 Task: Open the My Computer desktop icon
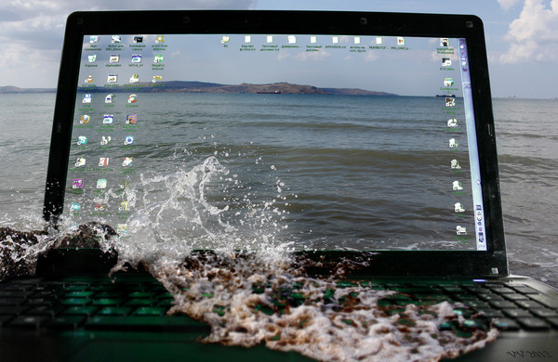[x=94, y=40]
